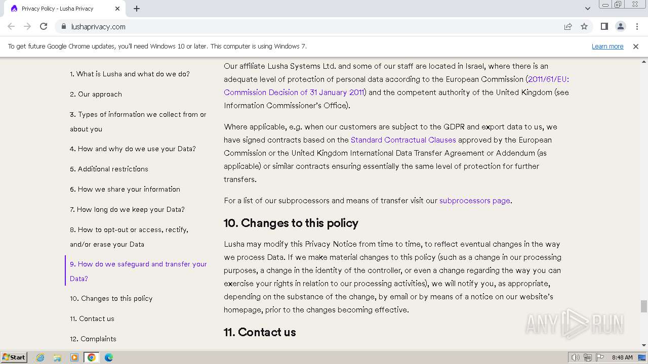Jump to What is Lusha section
The height and width of the screenshot is (364, 648).
[x=130, y=74]
